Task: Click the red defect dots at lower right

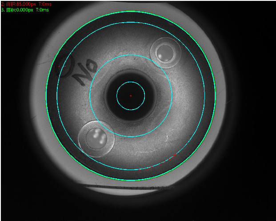Action: tap(175, 155)
